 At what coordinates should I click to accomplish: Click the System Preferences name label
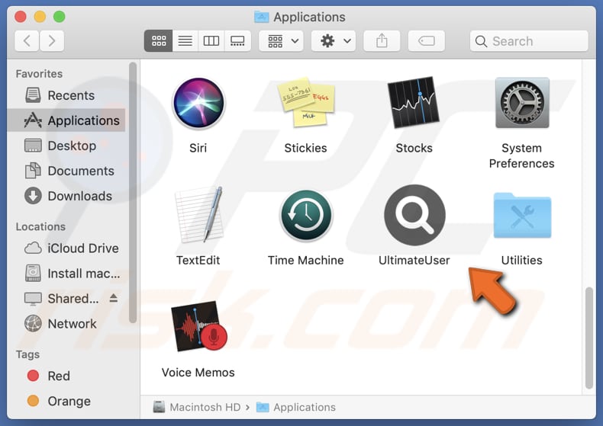pyautogui.click(x=521, y=155)
